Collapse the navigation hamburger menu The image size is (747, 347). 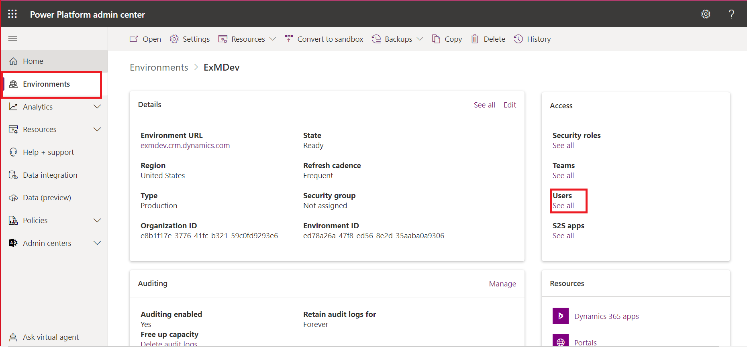[x=13, y=39]
